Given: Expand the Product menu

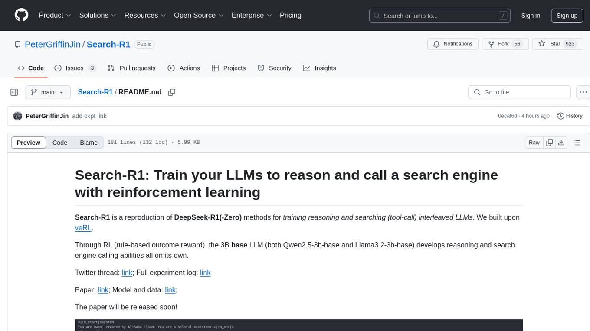Looking at the screenshot, I should click(x=55, y=15).
